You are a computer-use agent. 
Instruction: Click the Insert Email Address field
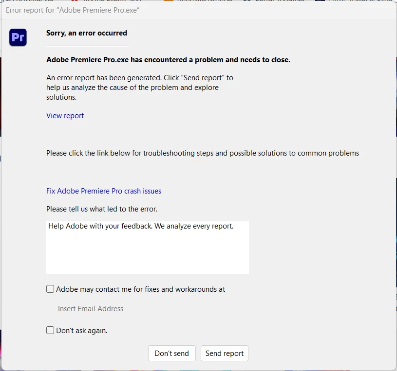coord(91,309)
